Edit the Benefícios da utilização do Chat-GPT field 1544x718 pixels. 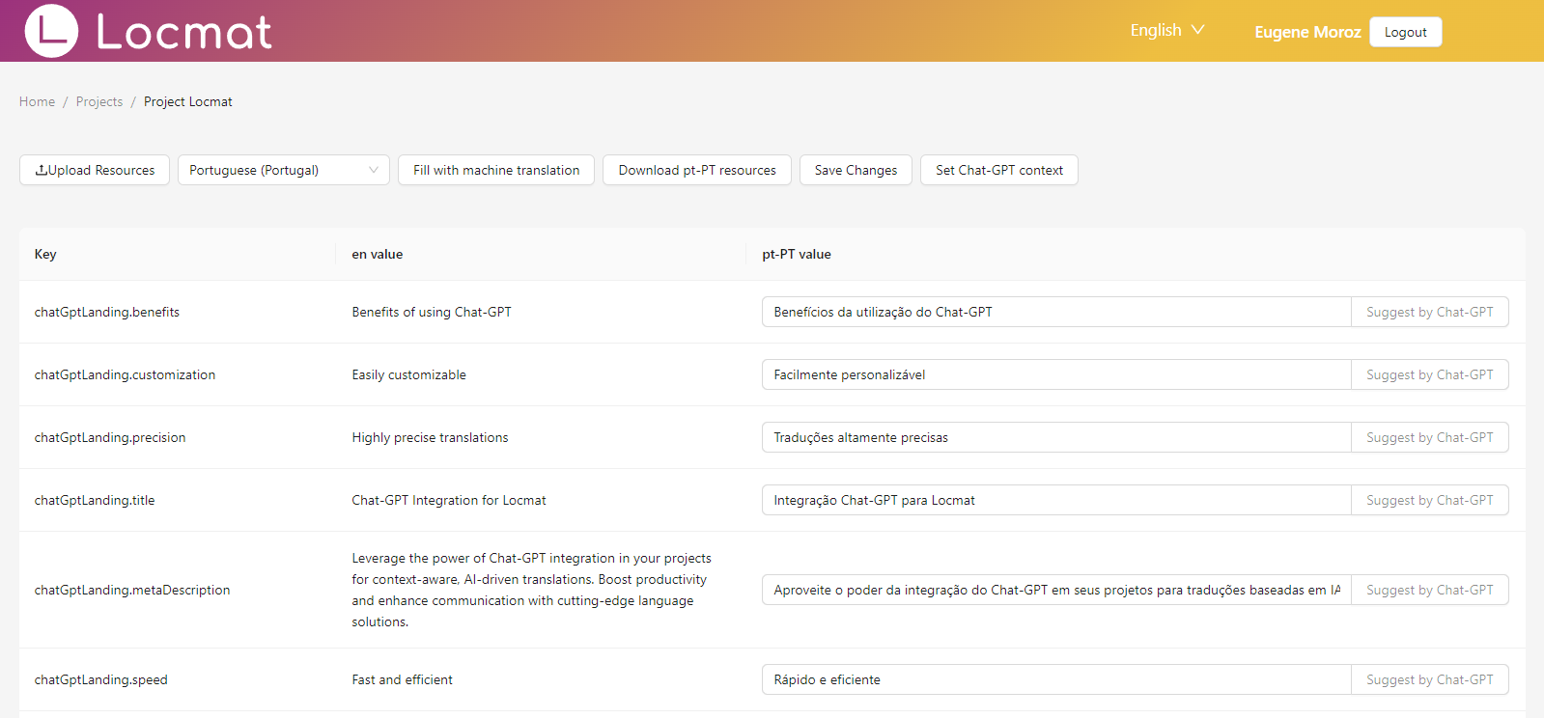click(x=1056, y=312)
